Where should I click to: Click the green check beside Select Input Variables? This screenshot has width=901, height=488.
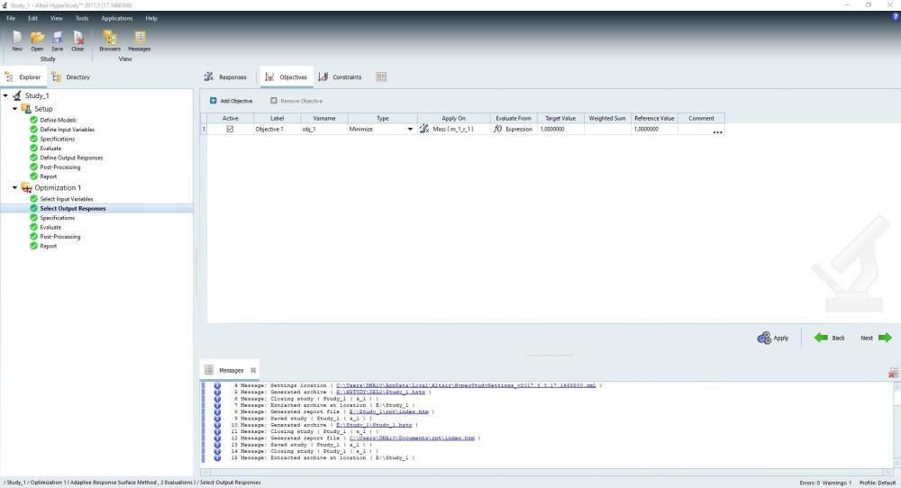[34, 199]
